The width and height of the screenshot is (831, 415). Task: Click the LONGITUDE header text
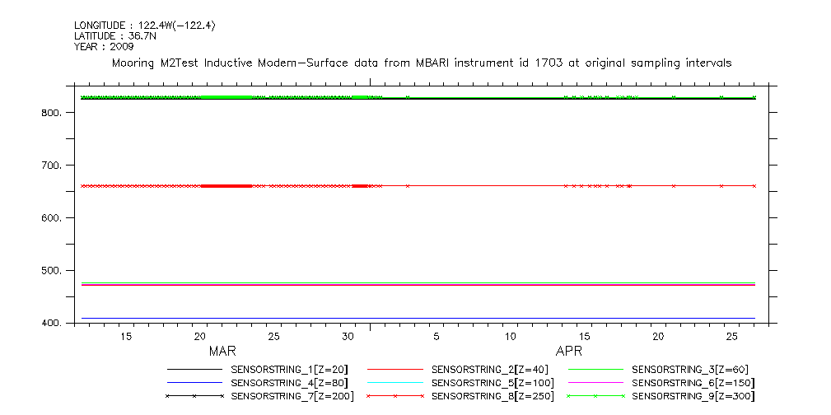(x=145, y=26)
